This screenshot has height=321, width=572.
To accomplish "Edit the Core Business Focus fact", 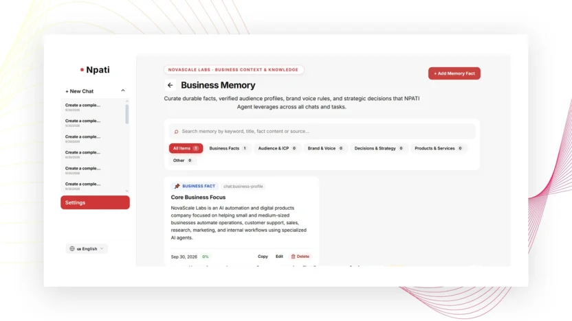I will click(279, 257).
